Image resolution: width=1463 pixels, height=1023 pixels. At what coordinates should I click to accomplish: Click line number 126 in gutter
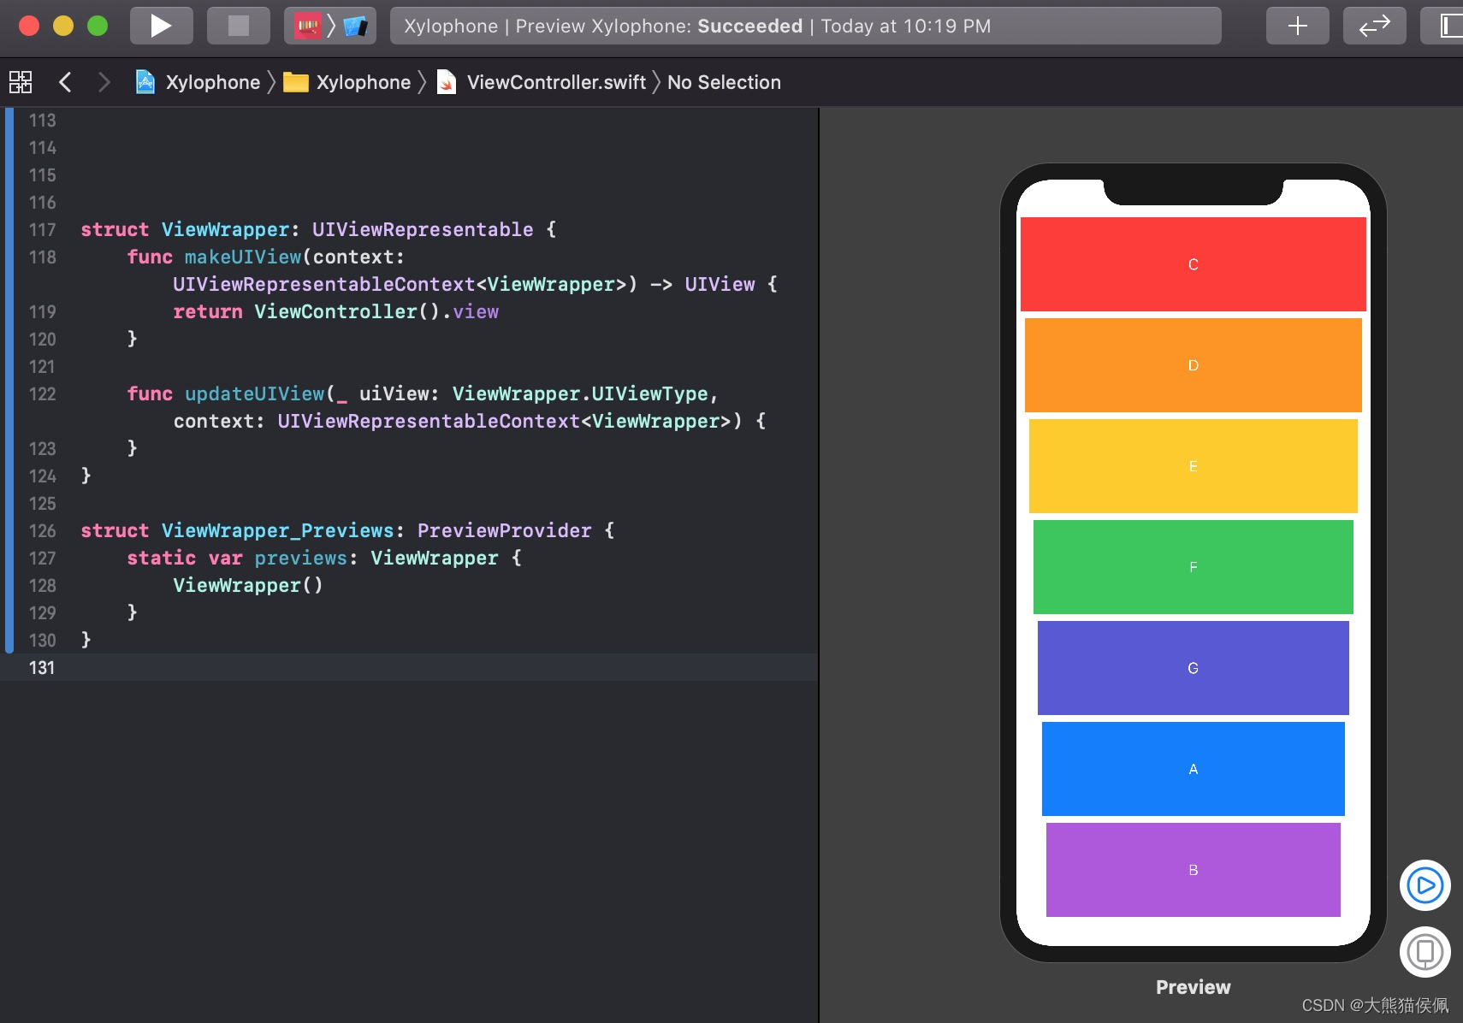[x=42, y=531]
